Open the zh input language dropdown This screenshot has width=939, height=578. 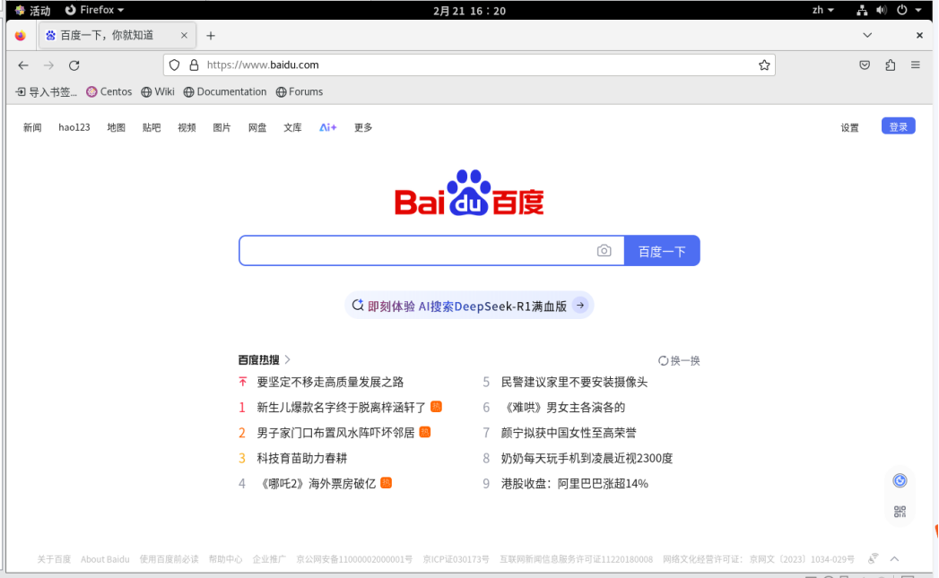click(822, 10)
